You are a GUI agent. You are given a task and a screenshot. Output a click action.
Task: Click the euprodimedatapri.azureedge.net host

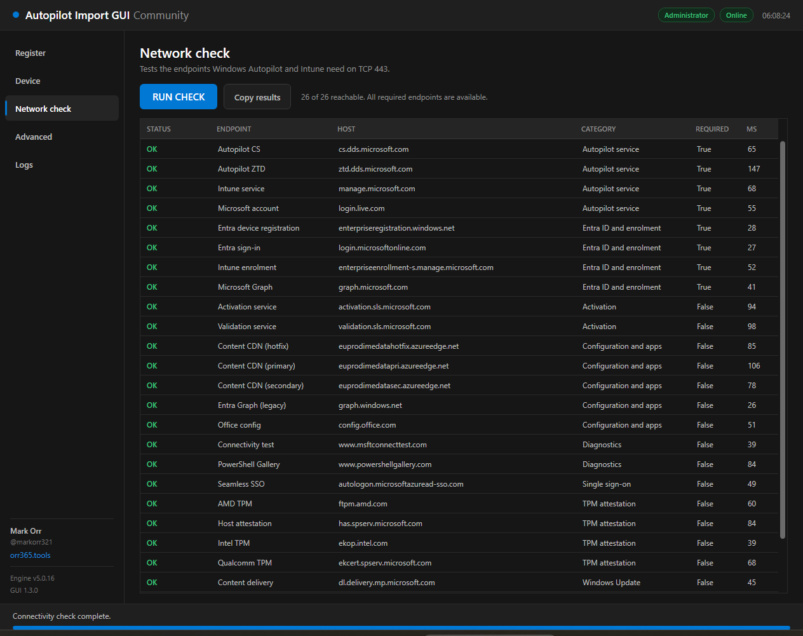[393, 366]
